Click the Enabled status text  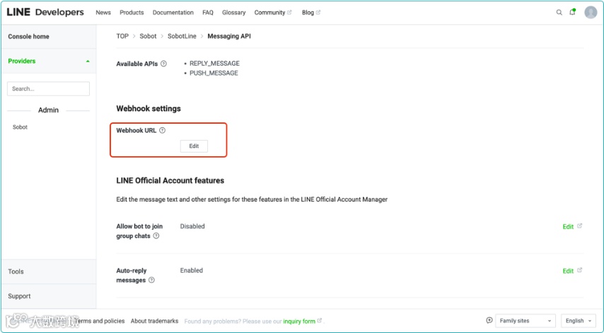192,271
